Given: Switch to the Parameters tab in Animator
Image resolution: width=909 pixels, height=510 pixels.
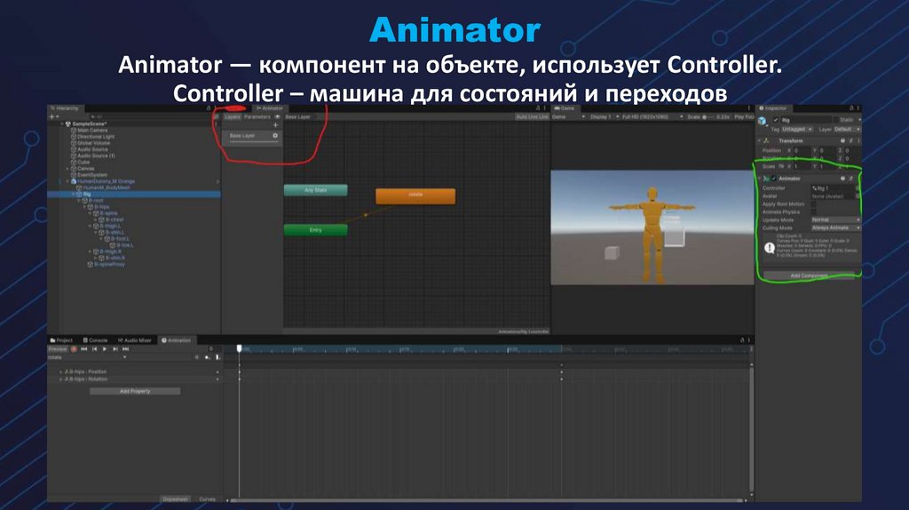Looking at the screenshot, I should [x=257, y=116].
